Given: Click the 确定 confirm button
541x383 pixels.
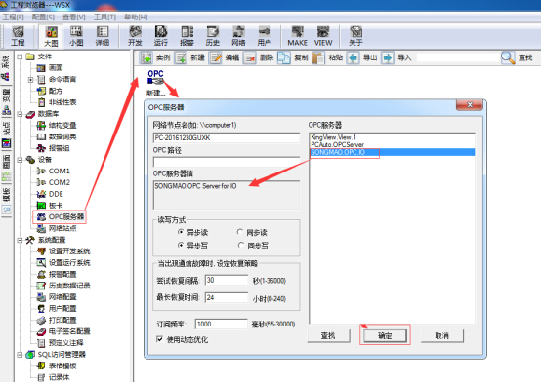Looking at the screenshot, I should (385, 335).
